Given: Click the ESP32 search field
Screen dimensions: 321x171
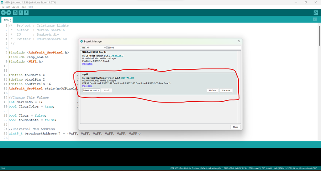Looking at the screenshot, I should point(174,48).
